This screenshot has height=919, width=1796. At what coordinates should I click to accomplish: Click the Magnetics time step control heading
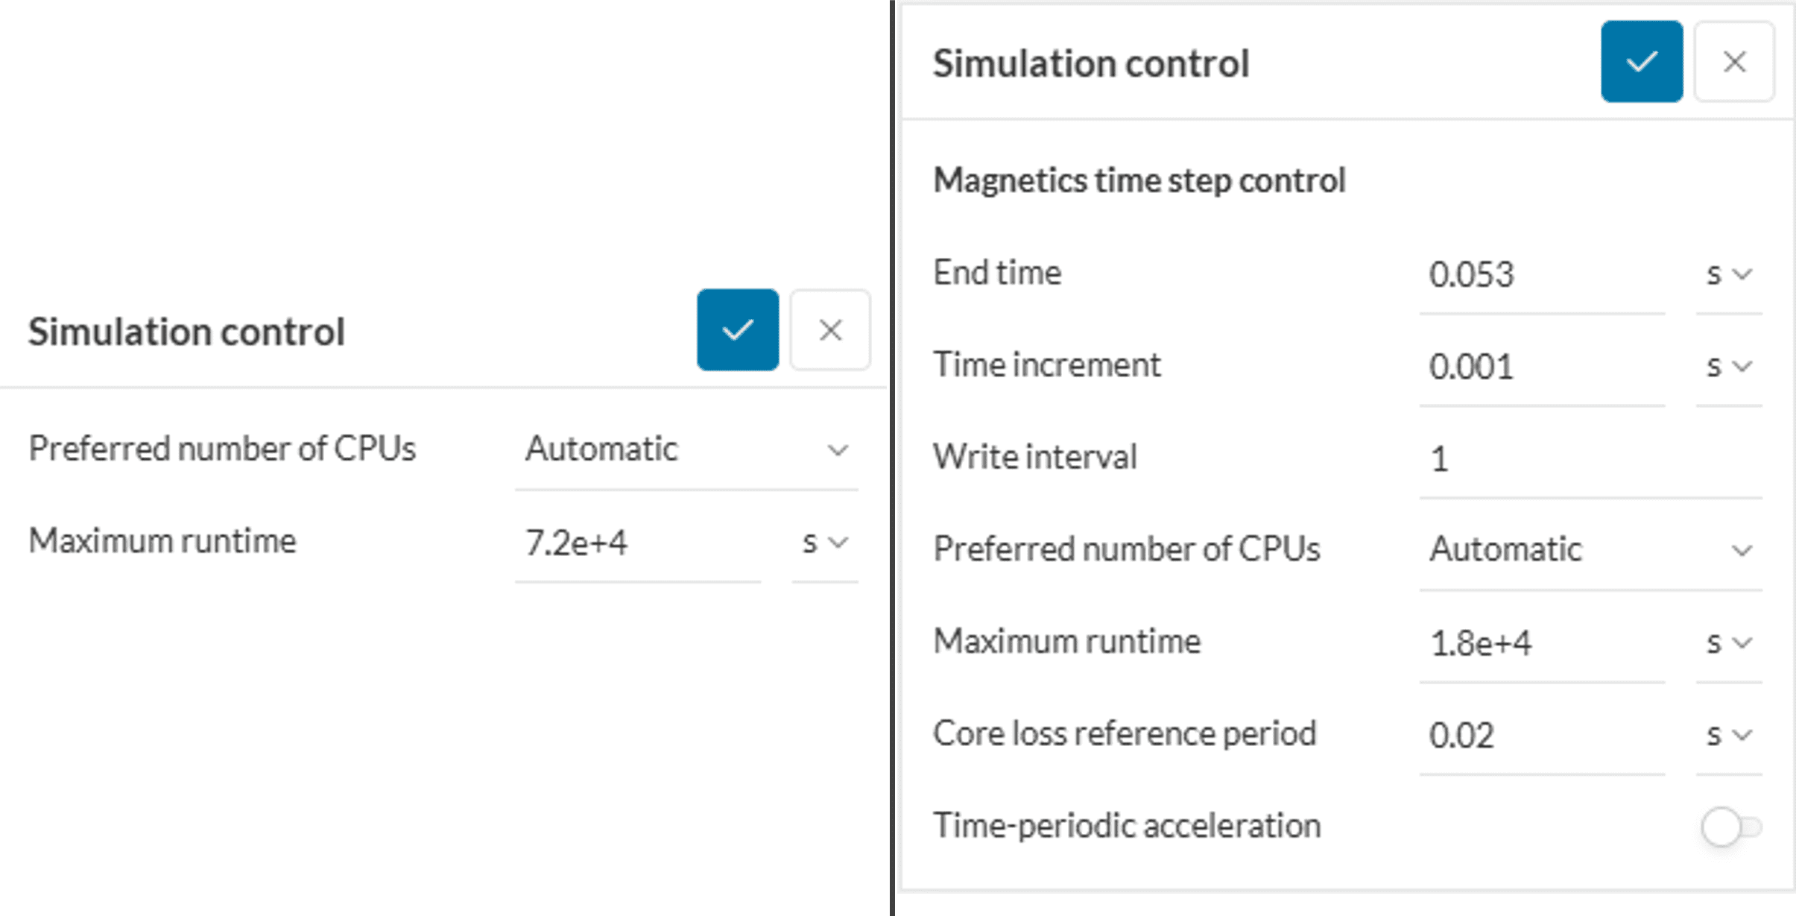[x=1139, y=180]
